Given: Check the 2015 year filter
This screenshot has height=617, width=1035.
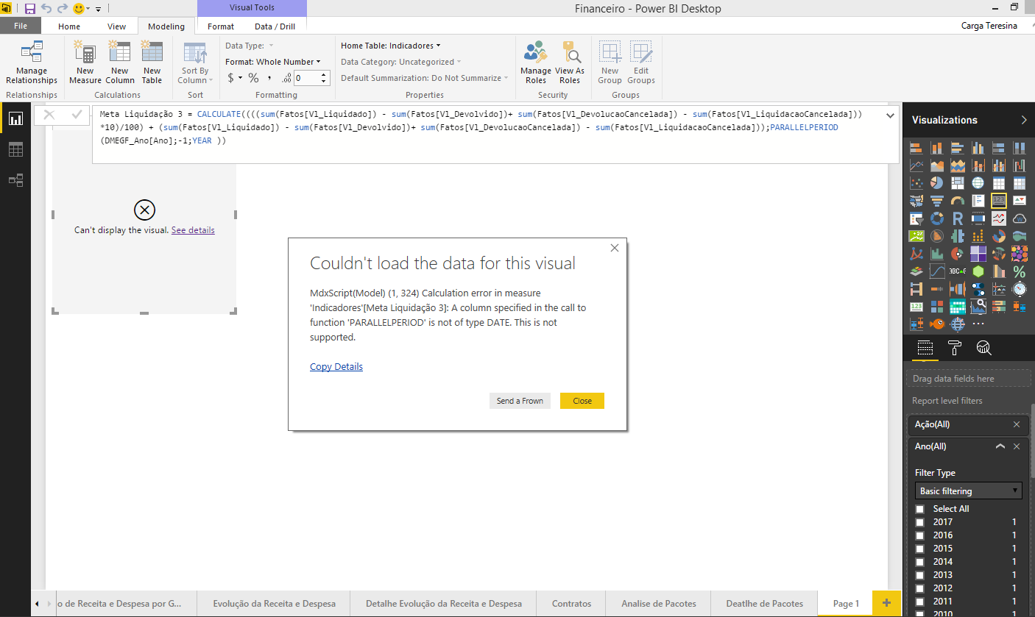Looking at the screenshot, I should (919, 549).
